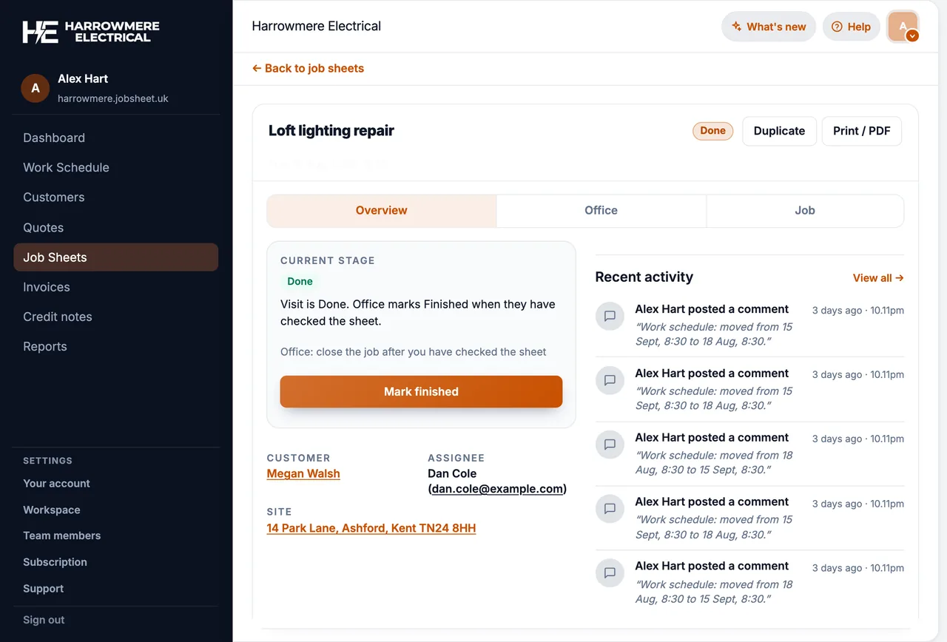Click the third activity comment bubble icon
Viewport: 947px width, 642px height.
(610, 445)
